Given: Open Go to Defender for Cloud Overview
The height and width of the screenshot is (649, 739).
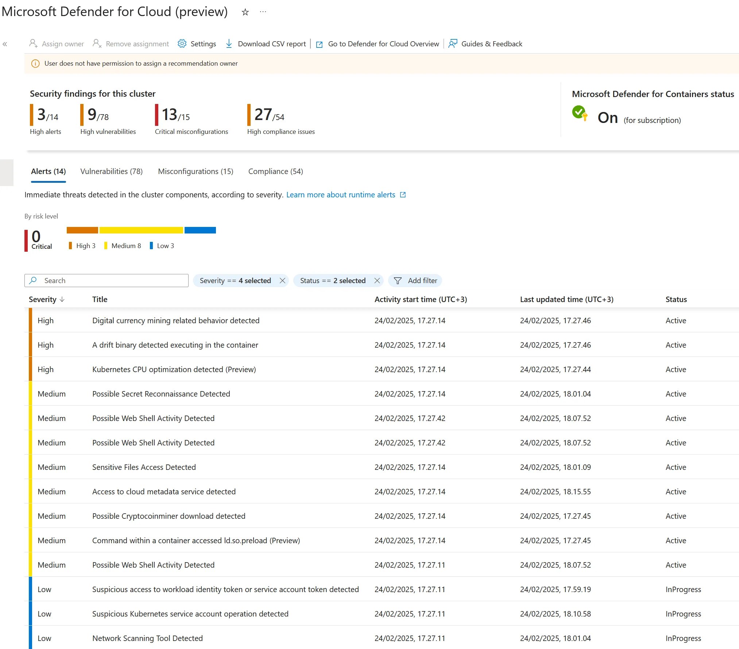Looking at the screenshot, I should click(383, 44).
